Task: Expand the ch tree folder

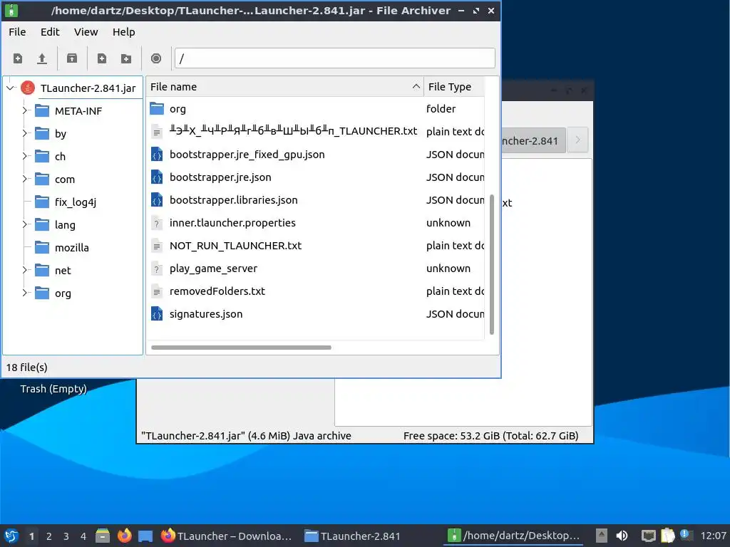Action: tap(25, 156)
